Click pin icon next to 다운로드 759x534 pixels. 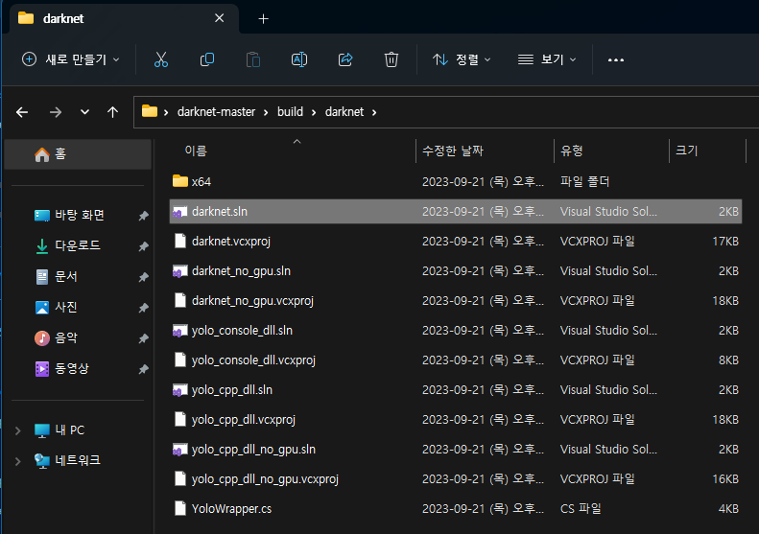point(143,246)
